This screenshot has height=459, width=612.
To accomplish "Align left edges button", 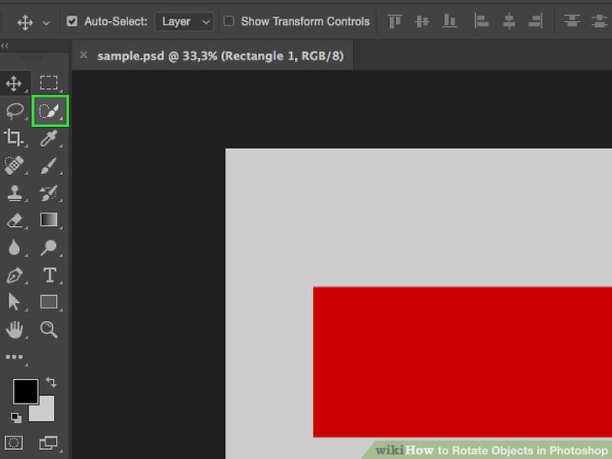I will (481, 21).
